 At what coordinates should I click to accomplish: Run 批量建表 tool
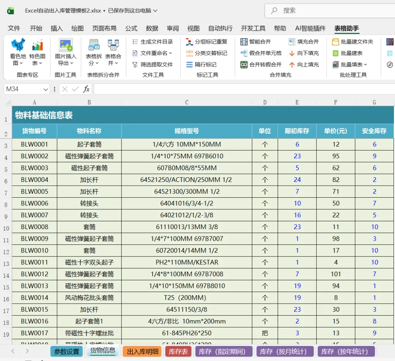(347, 53)
